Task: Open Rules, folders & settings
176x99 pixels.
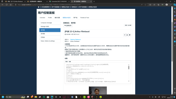Action: pyautogui.click(x=50, y=41)
